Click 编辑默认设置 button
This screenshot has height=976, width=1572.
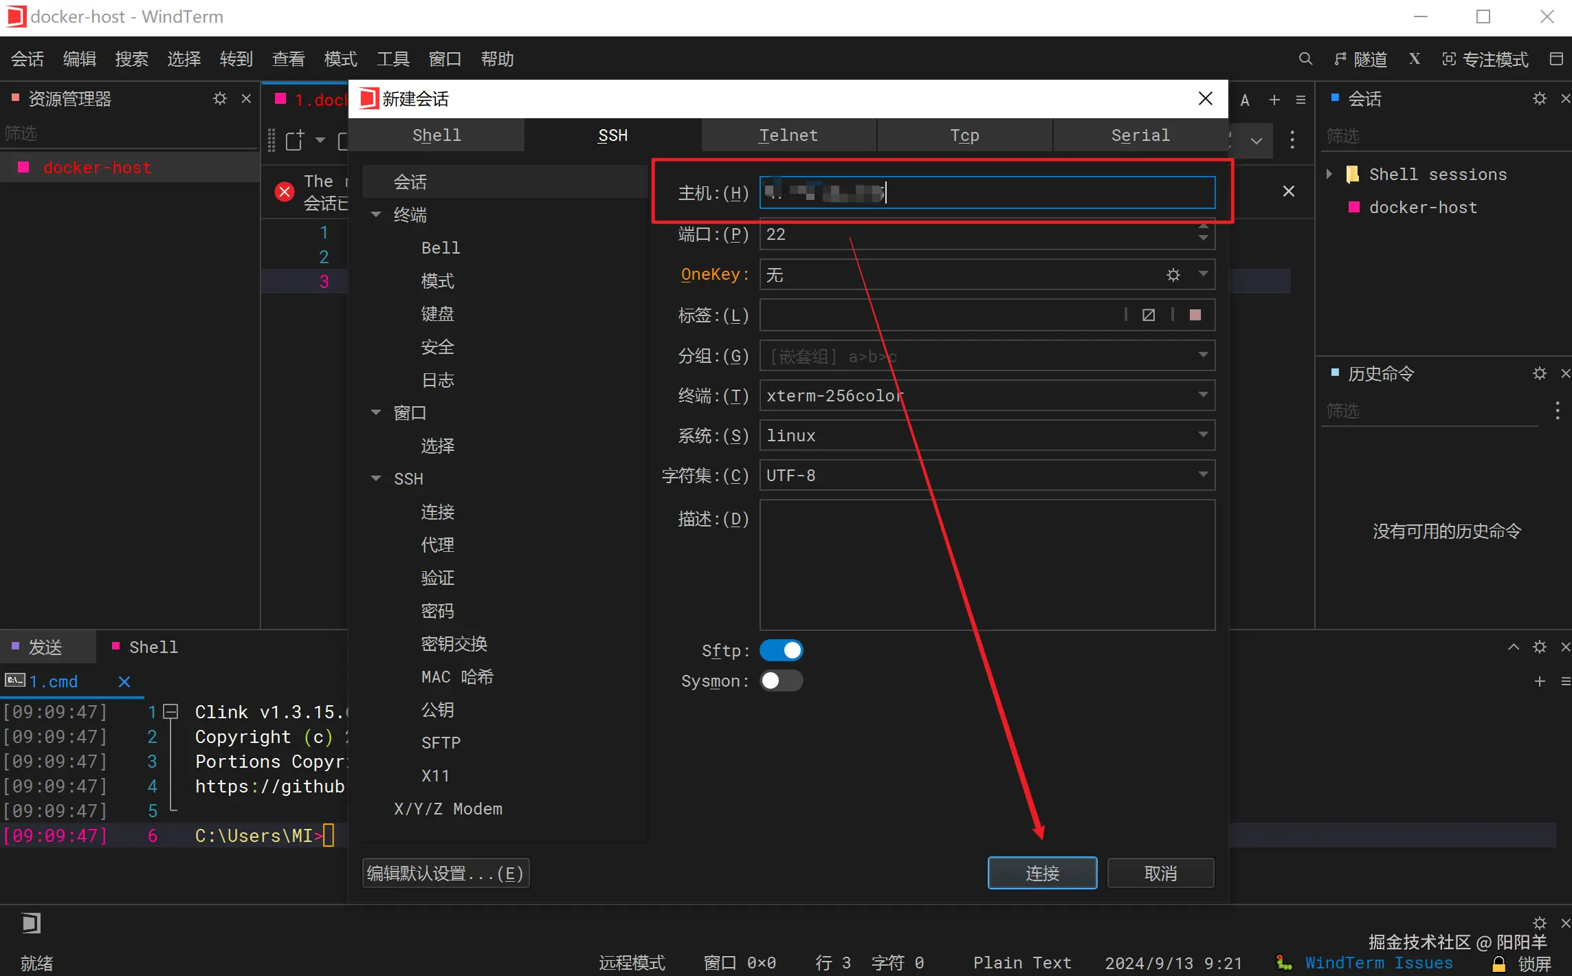click(x=445, y=873)
